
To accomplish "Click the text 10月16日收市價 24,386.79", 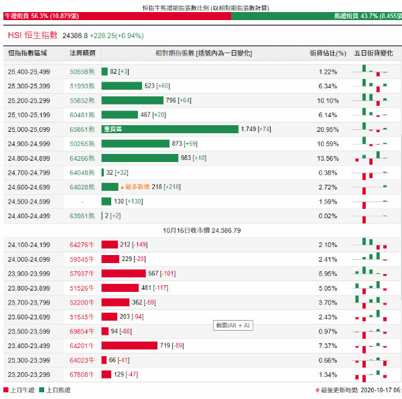I will [202, 230].
